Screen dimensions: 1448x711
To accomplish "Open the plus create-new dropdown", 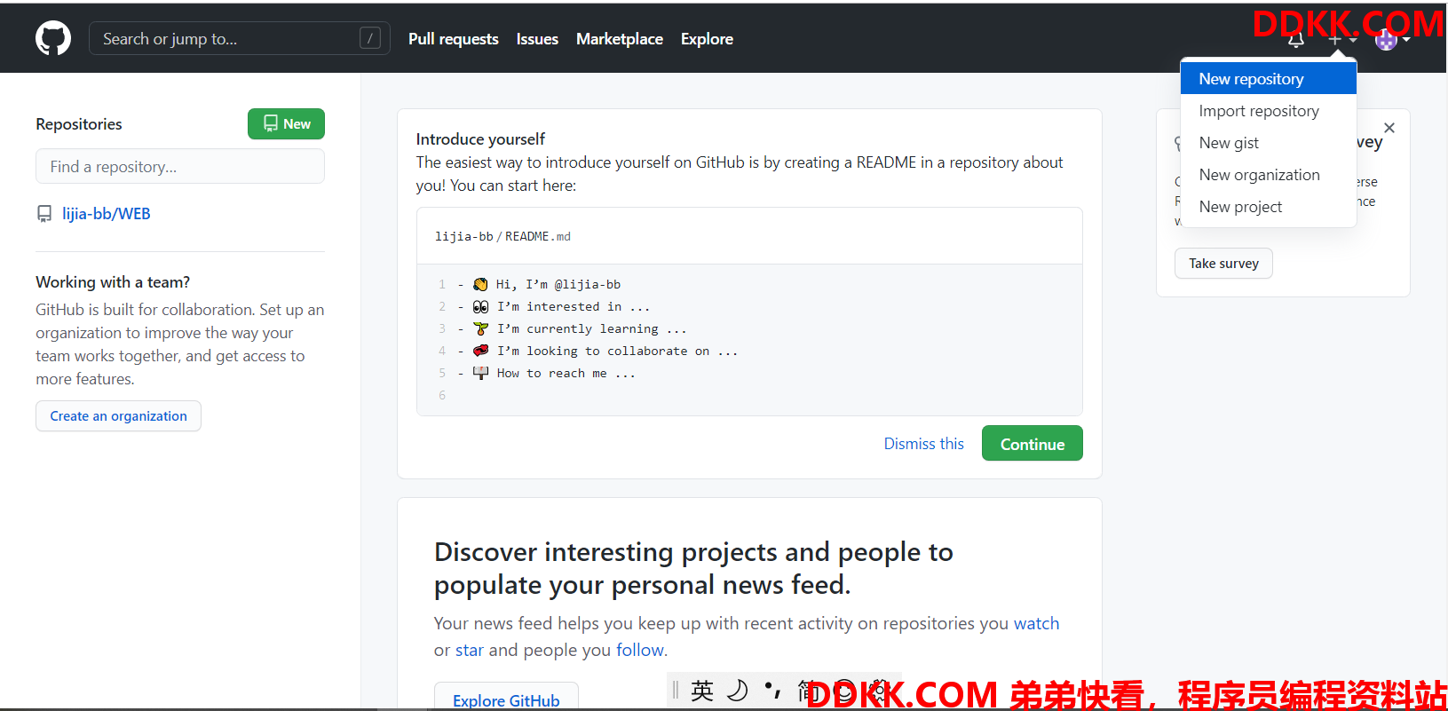I will [x=1342, y=40].
